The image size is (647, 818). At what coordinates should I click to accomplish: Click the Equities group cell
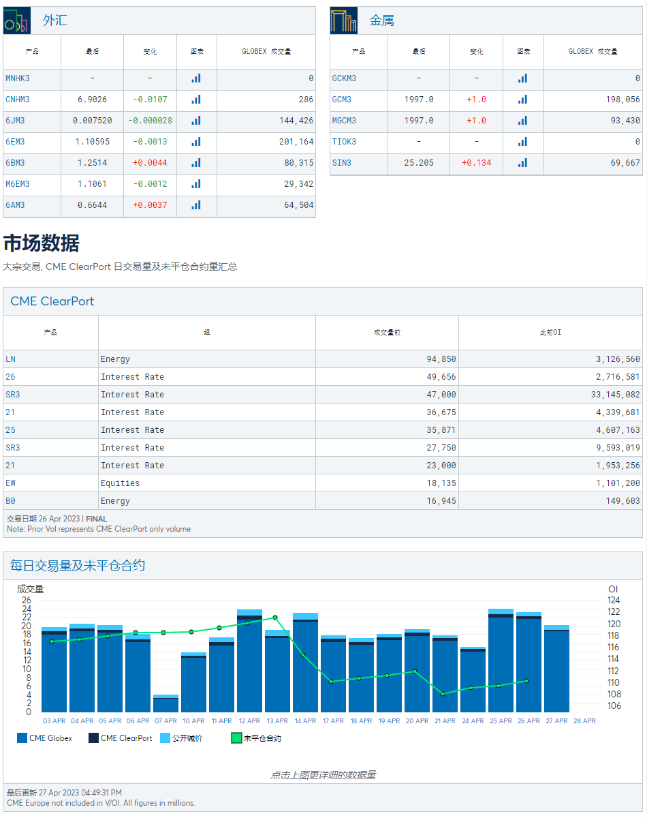click(207, 483)
